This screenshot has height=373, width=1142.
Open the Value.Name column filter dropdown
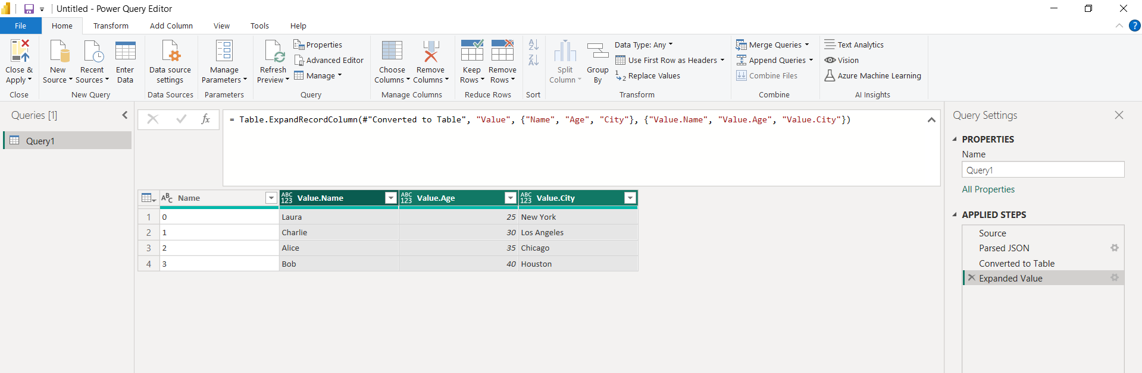391,198
